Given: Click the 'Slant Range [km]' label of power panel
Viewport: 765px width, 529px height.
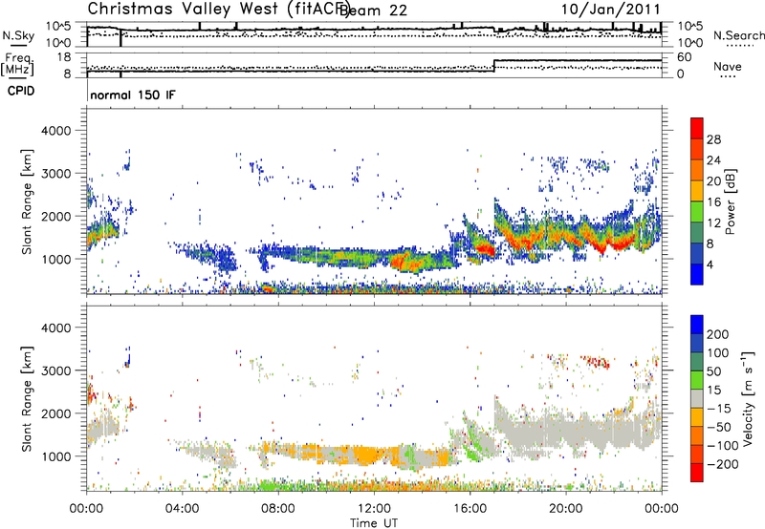Looking at the screenshot, I should tap(27, 201).
